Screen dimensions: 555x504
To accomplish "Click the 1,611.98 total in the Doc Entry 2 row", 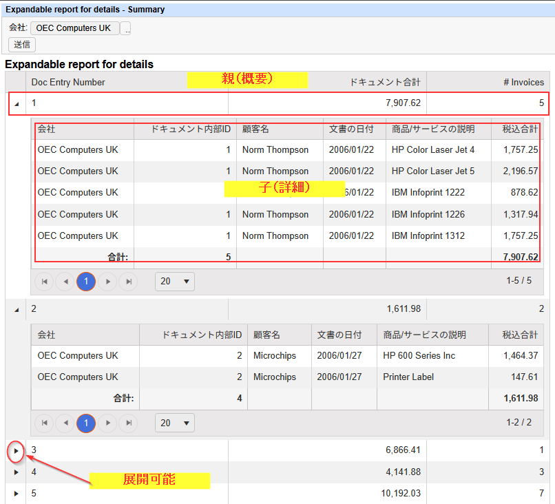I will [x=404, y=309].
